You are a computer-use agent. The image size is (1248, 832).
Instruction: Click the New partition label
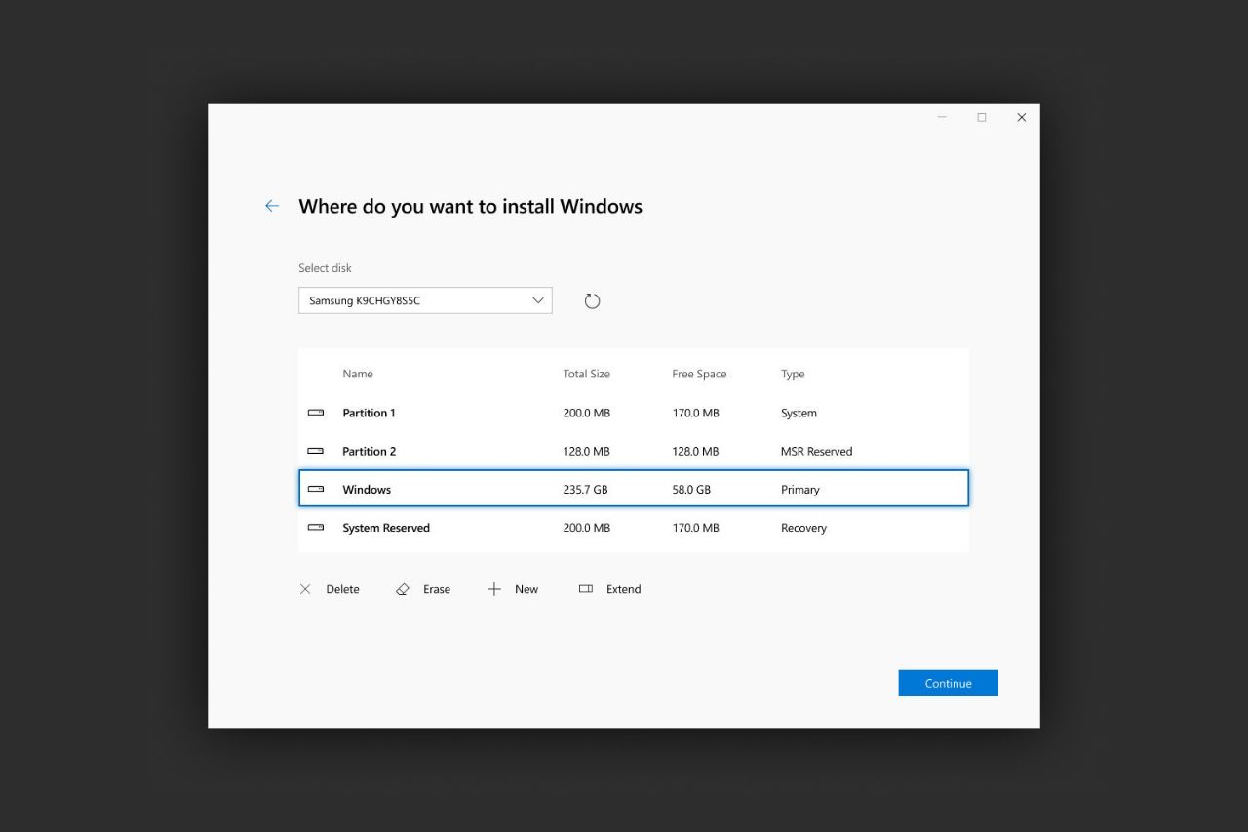(x=526, y=589)
